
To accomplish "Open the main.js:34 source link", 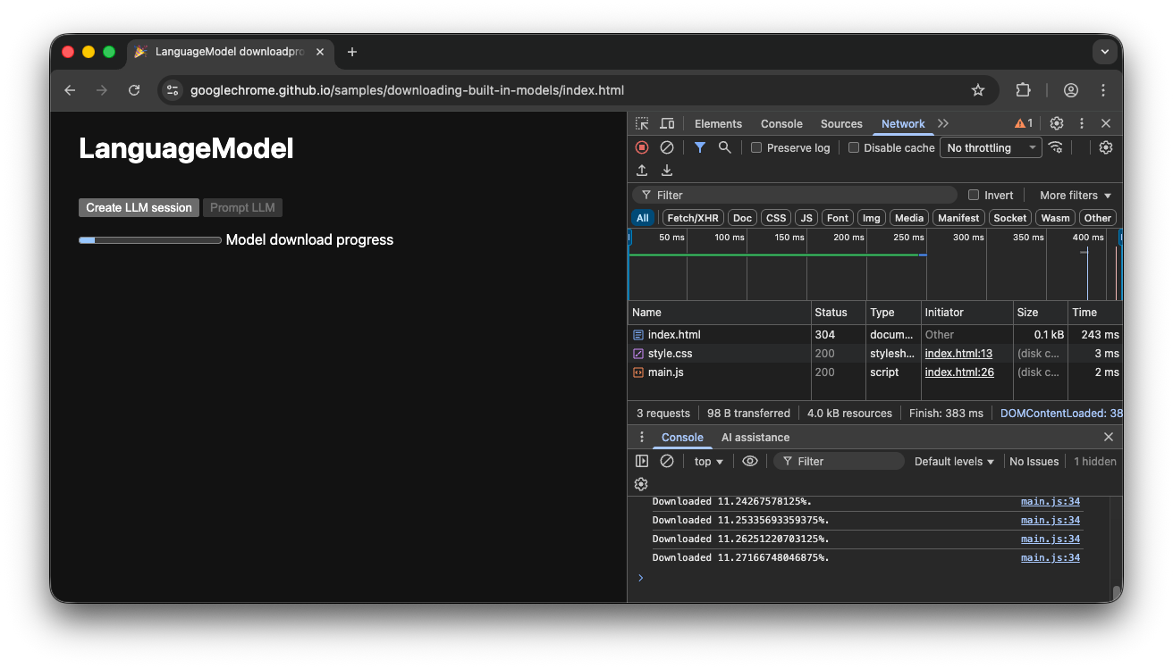I will [x=1051, y=557].
